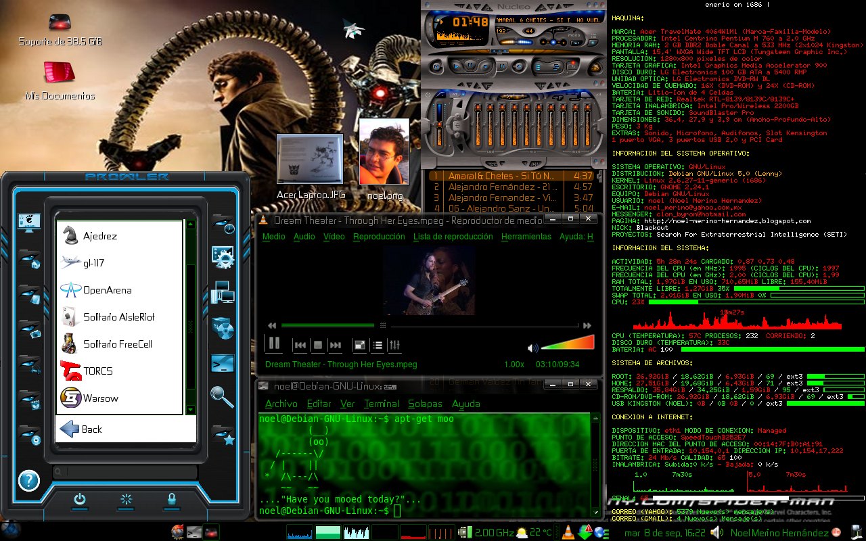Select playlist track Alejandro Fernandez 3:47
Screen dimensions: 866x541
click(511, 197)
